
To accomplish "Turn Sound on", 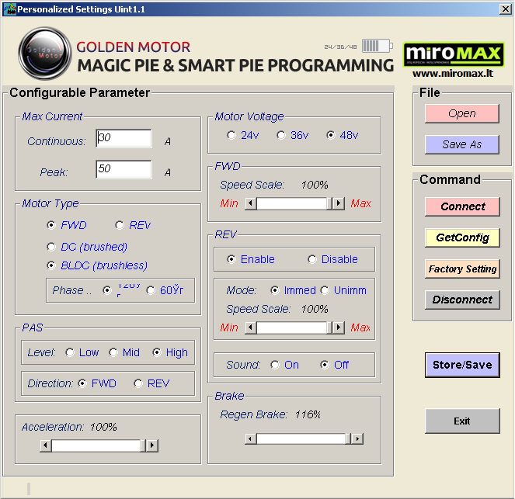I will tap(275, 365).
